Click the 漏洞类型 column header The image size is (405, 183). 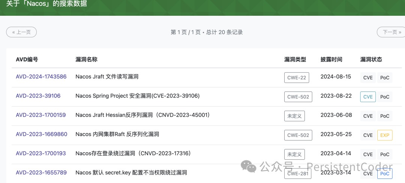pos(295,59)
